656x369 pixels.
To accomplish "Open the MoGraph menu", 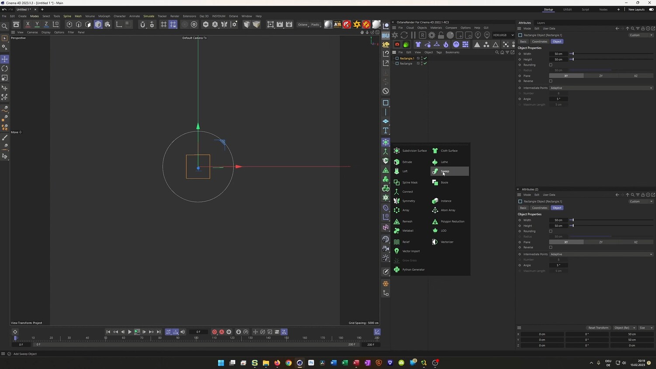I will tap(104, 16).
